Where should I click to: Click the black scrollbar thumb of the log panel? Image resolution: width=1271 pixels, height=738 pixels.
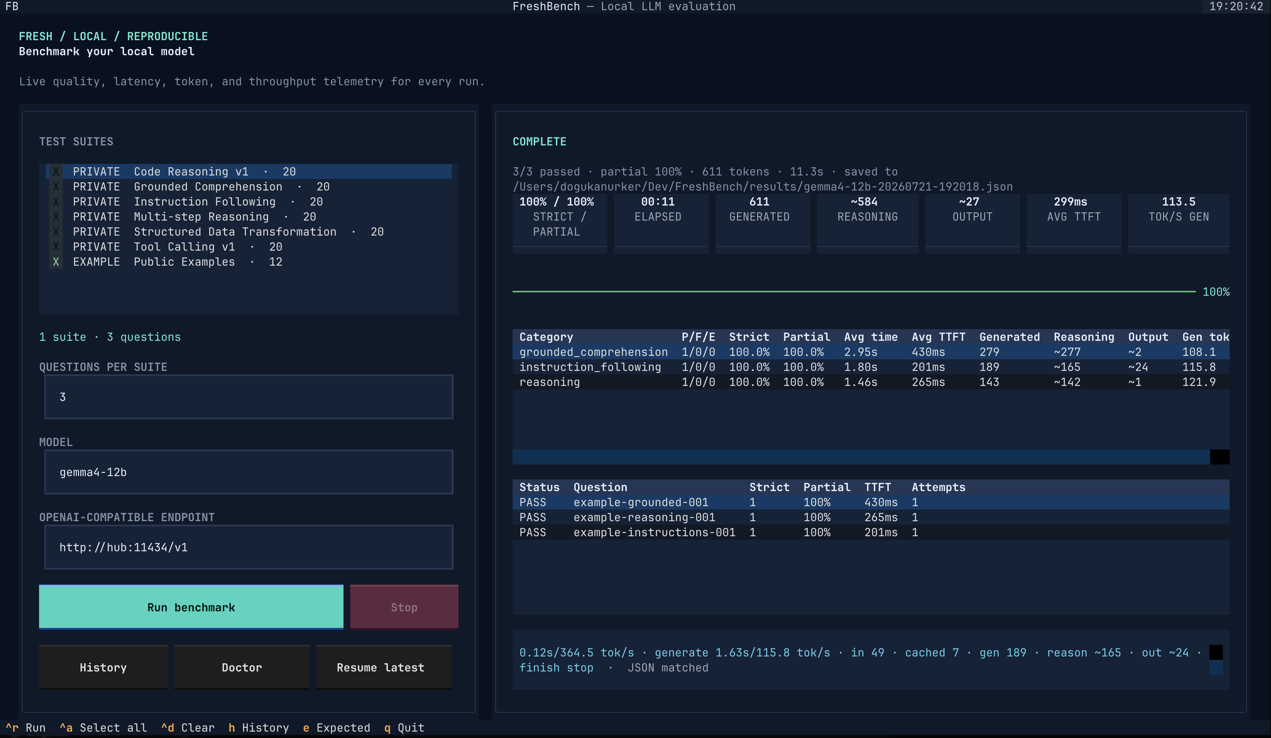coord(1216,652)
